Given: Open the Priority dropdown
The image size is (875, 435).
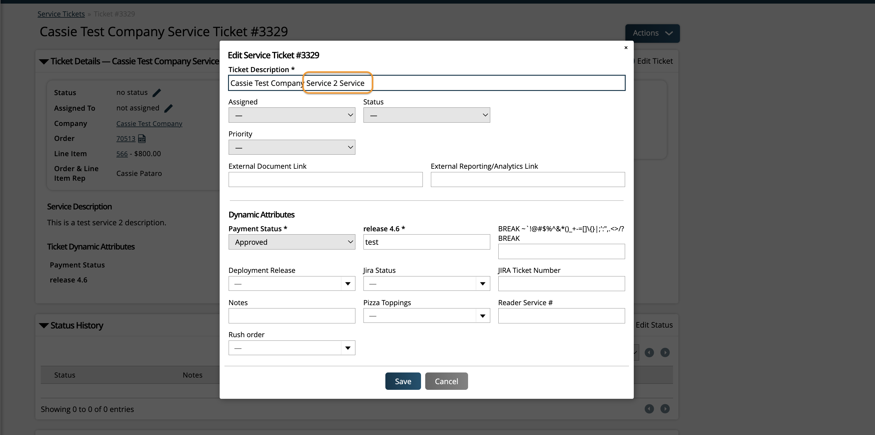Looking at the screenshot, I should pyautogui.click(x=292, y=147).
